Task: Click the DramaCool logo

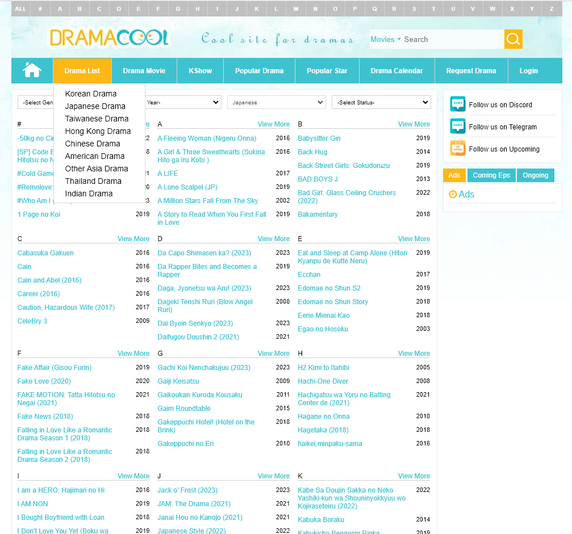Action: pos(109,38)
